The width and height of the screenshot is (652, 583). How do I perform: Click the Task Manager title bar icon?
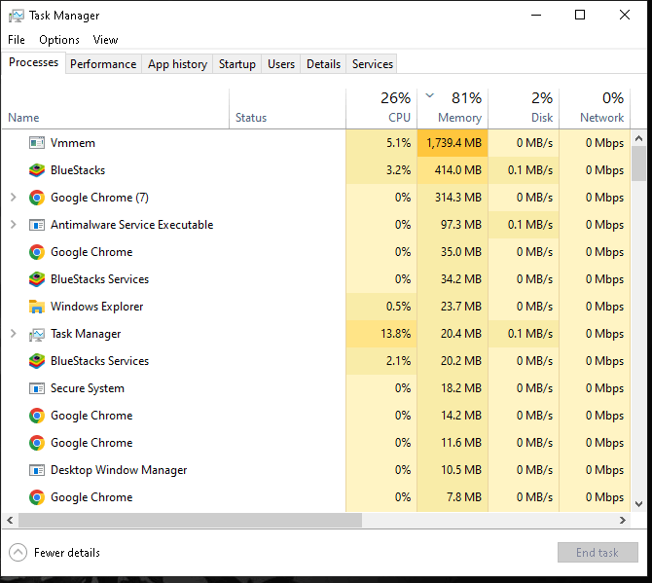click(x=17, y=16)
